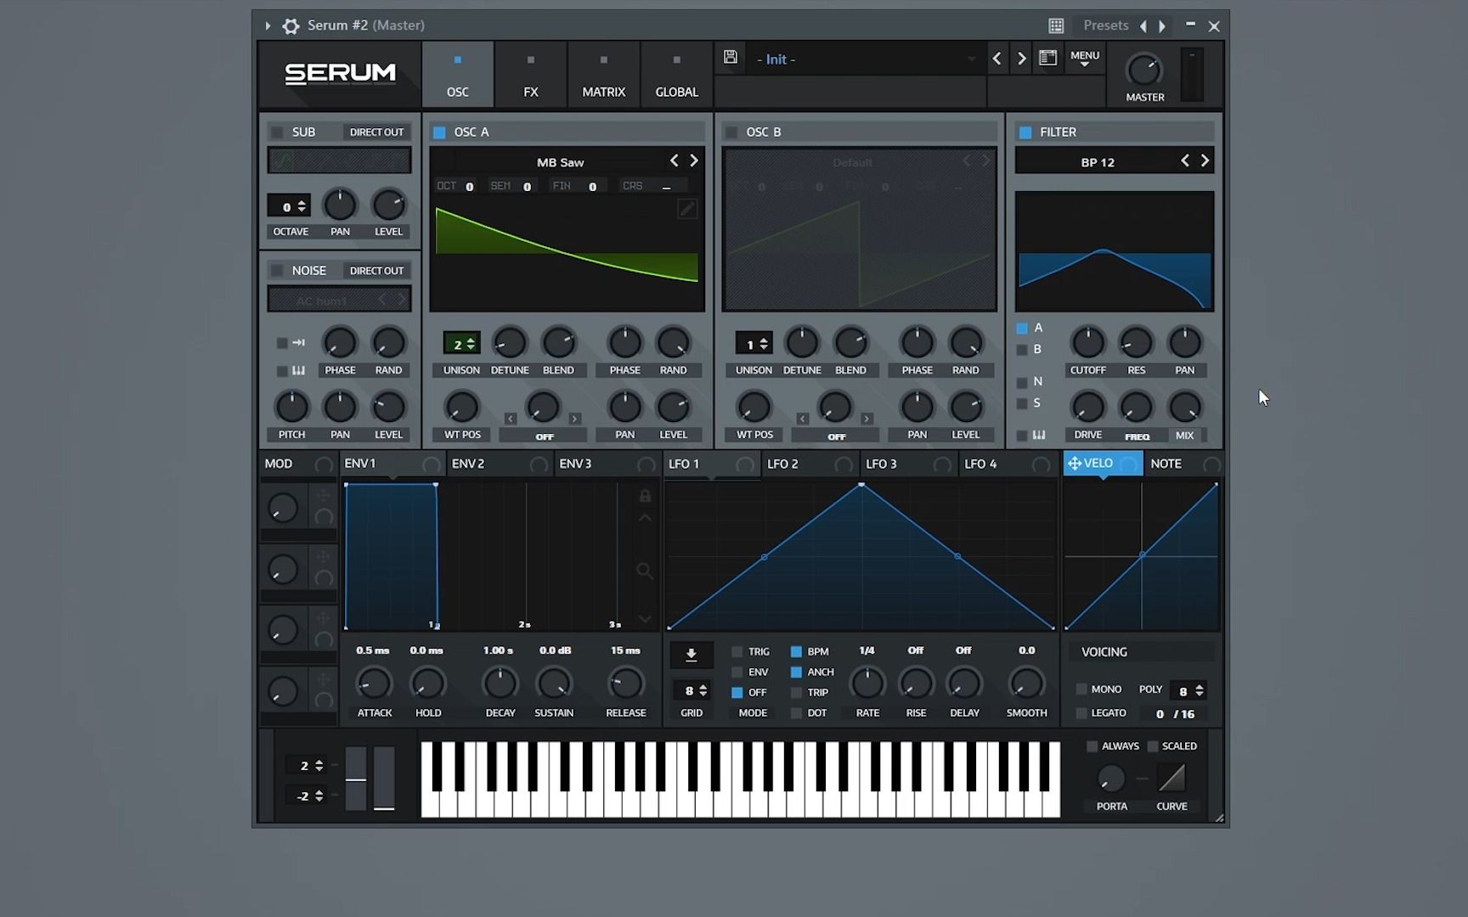Click NOISE DIRECT OUT button

[x=376, y=270]
